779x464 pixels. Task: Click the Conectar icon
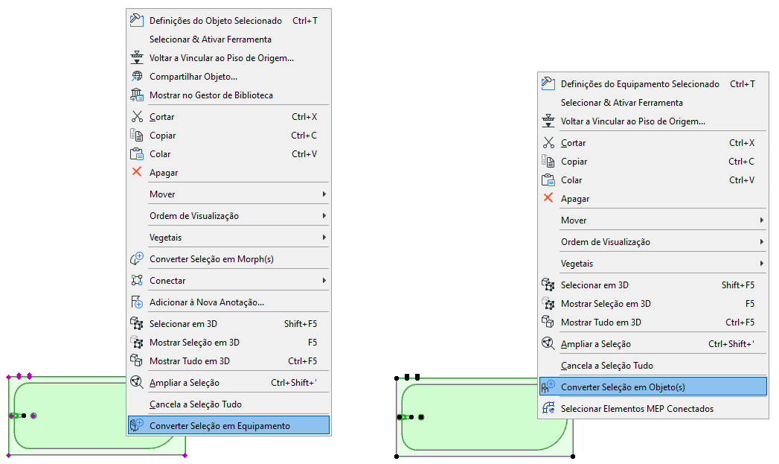coord(137,280)
